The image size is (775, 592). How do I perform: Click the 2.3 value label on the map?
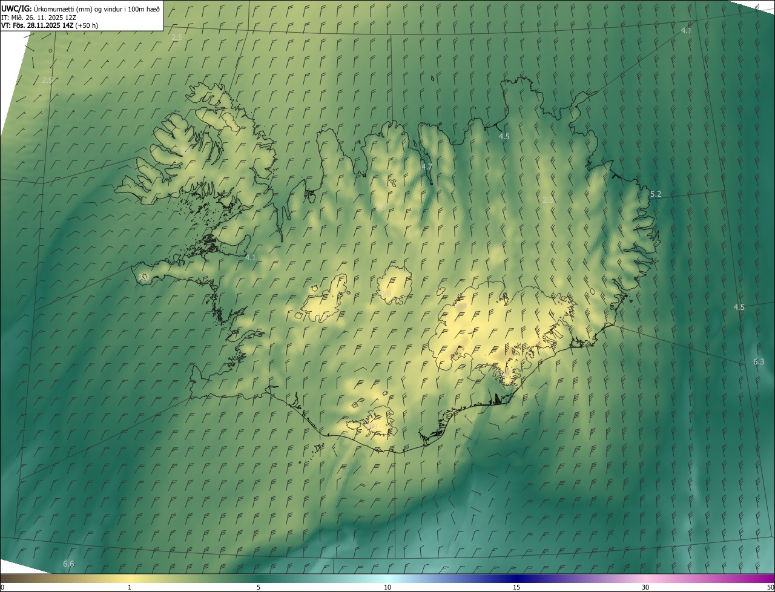(x=549, y=200)
